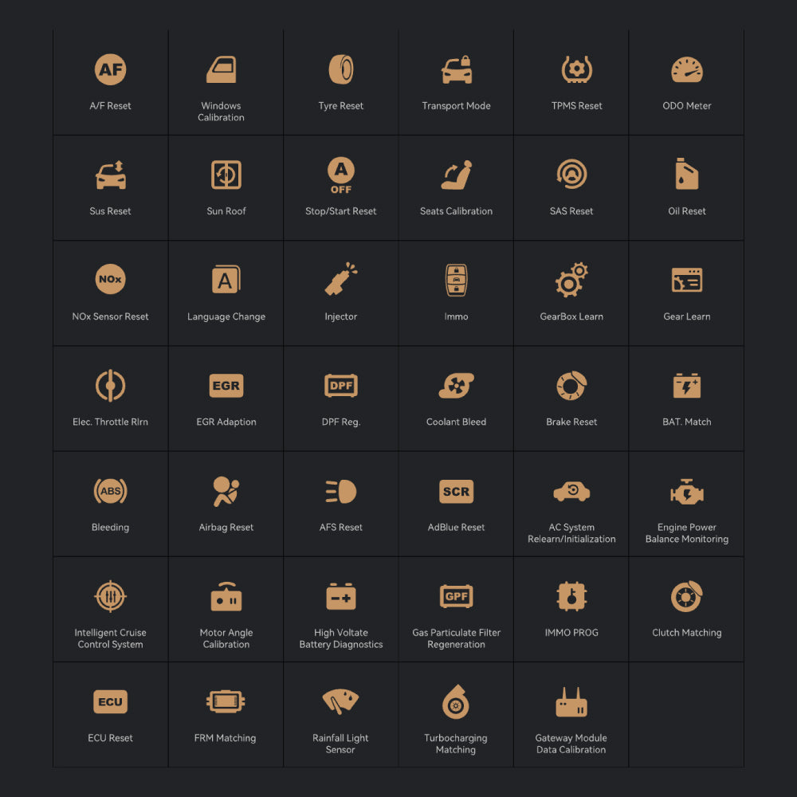
Task: Click the Stop/Start Reset icon
Action: (x=341, y=175)
